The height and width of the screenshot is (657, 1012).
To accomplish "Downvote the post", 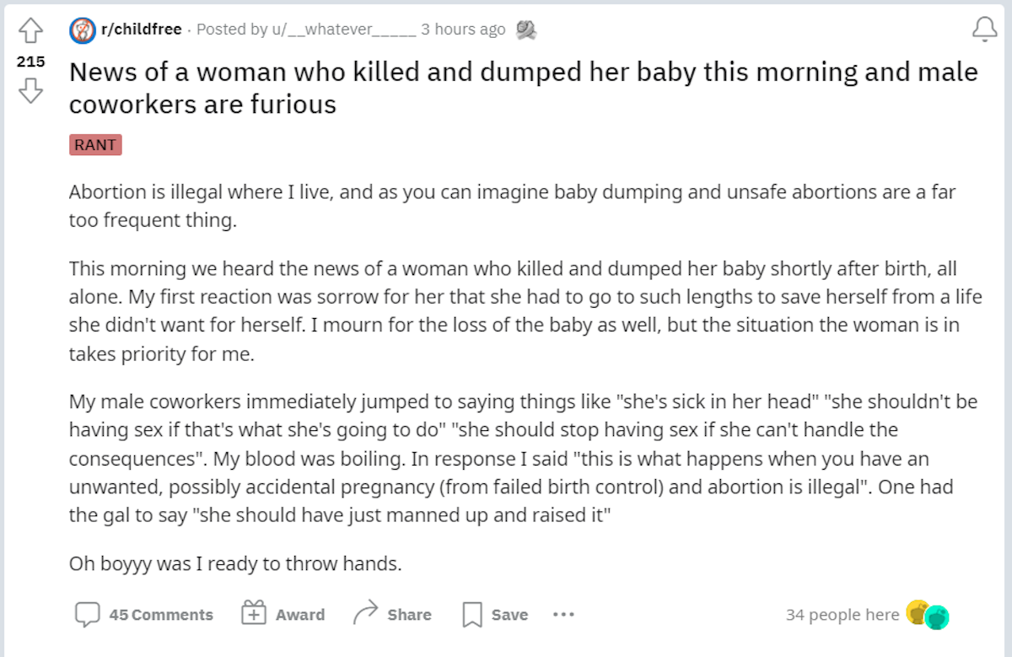I will 30,89.
